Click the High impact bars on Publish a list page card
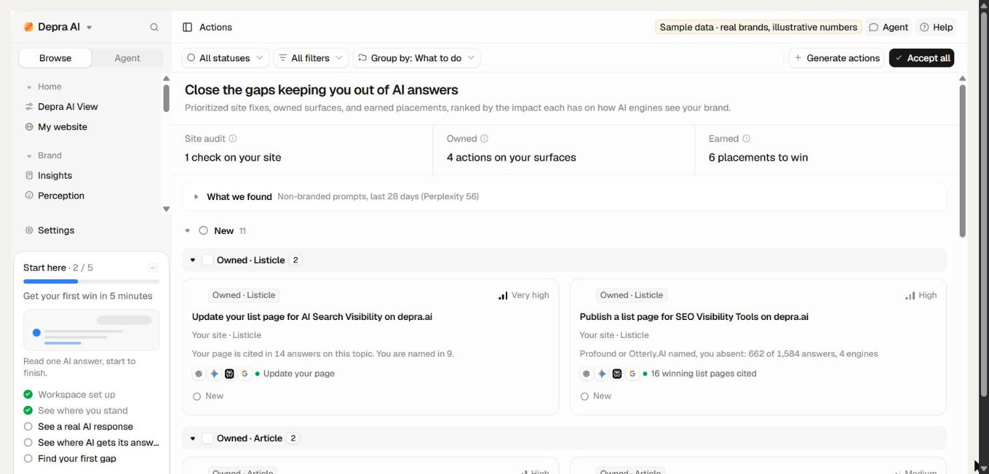Screen dimensions: 989x474 click(x=910, y=295)
